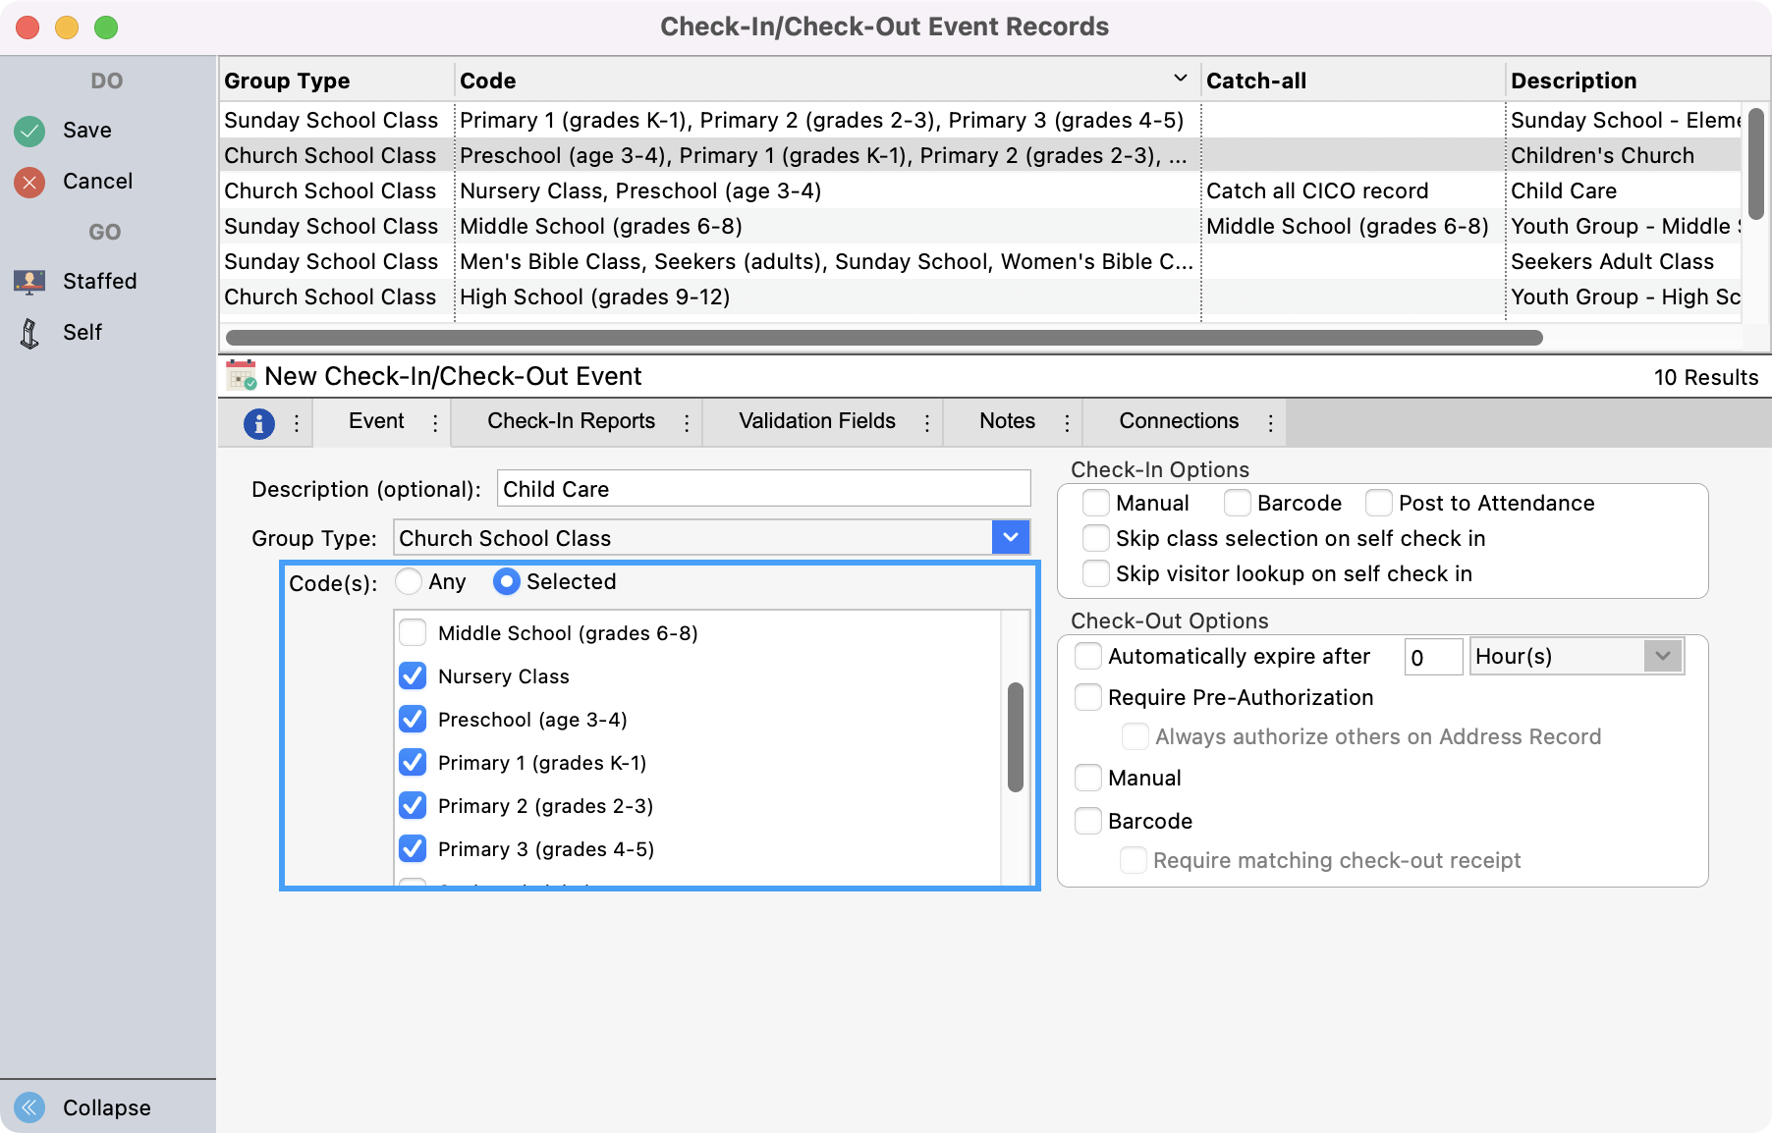Viewport: 1772px width, 1133px height.
Task: Open the Group Type dropdown
Action: pos(1010,537)
